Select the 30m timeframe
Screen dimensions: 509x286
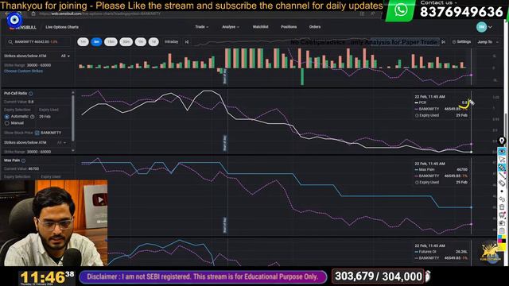pos(126,42)
